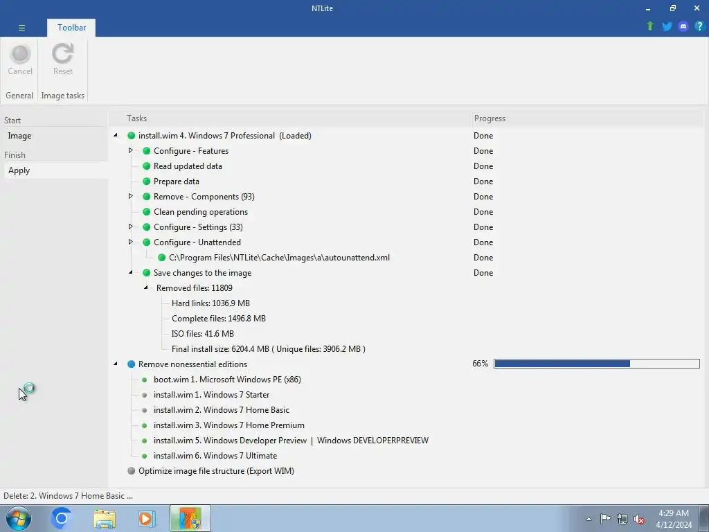Select the Complete files: 1496.8 MB row
The image size is (709, 532).
pyautogui.click(x=219, y=319)
